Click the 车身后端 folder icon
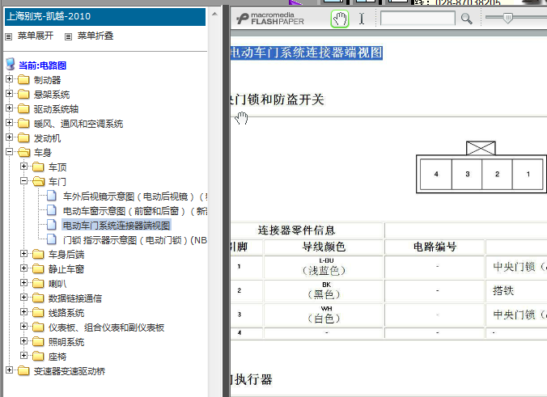The height and width of the screenshot is (397, 547). (x=38, y=255)
